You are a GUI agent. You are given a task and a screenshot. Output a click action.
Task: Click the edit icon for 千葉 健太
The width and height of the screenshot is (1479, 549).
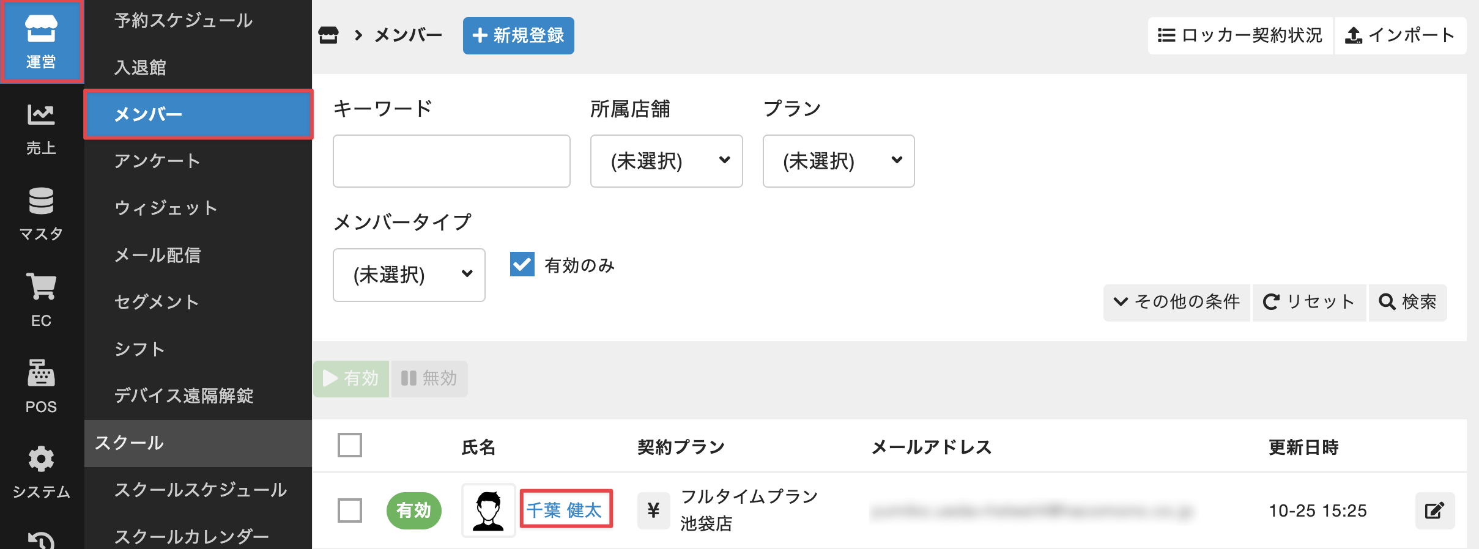(1434, 510)
